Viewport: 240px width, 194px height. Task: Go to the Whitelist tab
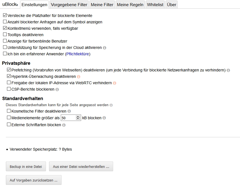155,5
